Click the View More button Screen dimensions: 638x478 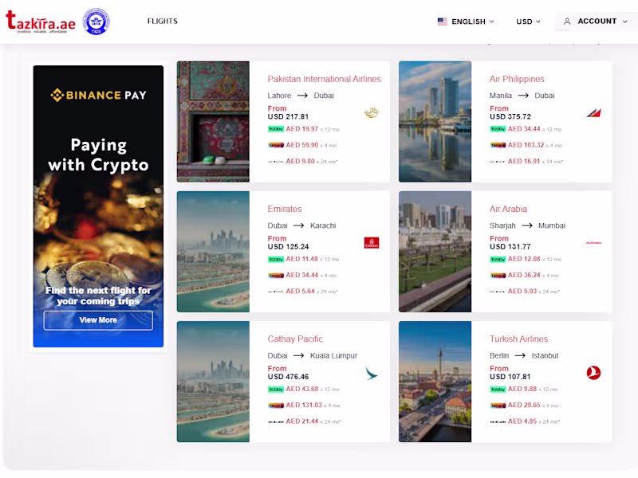coord(97,319)
